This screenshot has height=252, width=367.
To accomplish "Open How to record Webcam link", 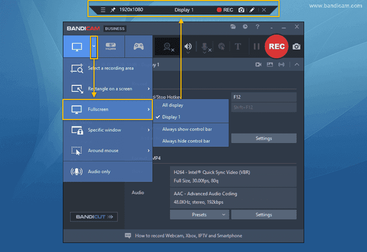I will coord(189,235).
